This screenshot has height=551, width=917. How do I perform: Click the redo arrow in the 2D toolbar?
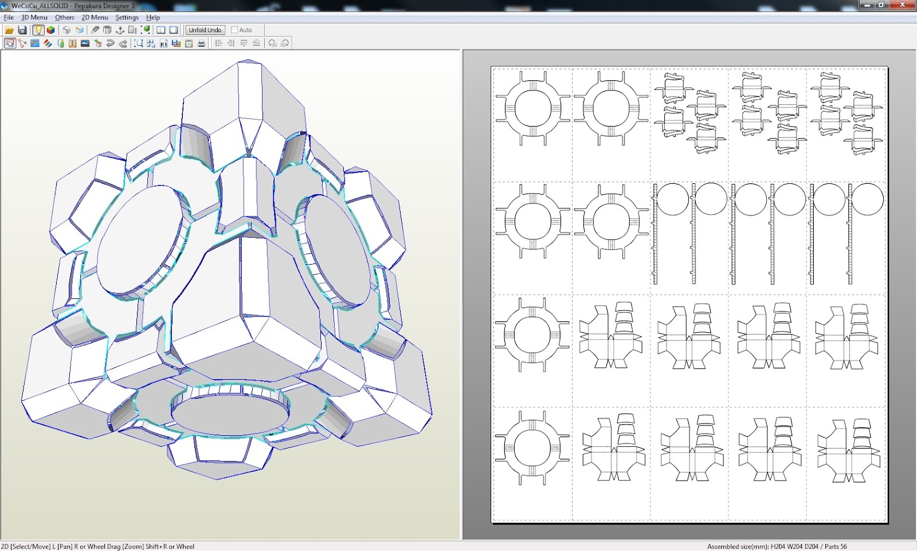pos(123,43)
